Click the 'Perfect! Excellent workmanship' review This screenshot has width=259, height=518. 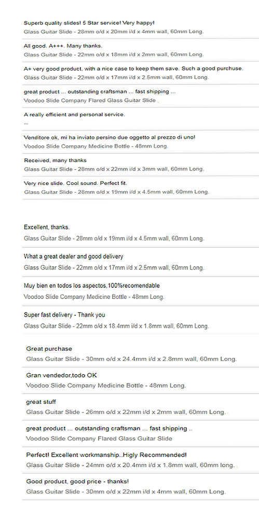106,455
